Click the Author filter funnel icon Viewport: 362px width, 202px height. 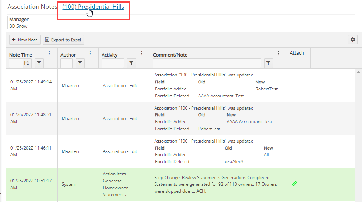(x=80, y=63)
